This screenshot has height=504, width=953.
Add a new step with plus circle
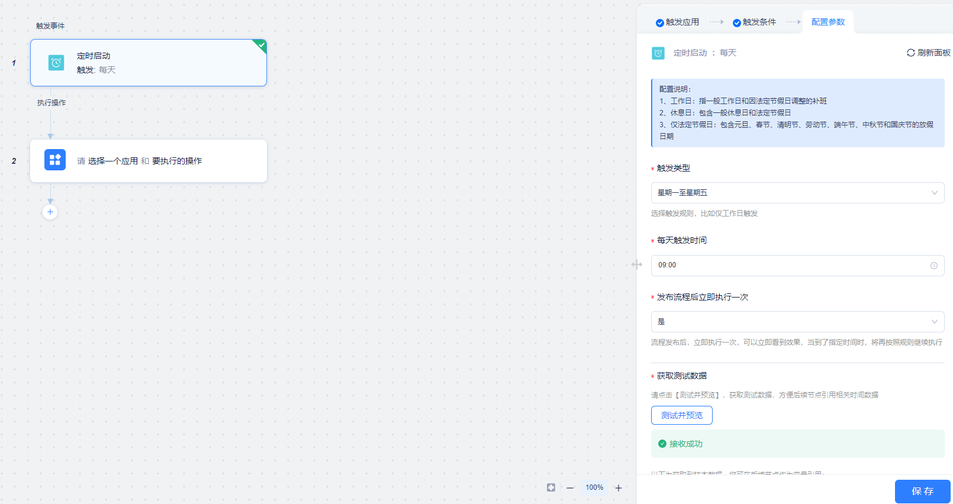pyautogui.click(x=50, y=212)
